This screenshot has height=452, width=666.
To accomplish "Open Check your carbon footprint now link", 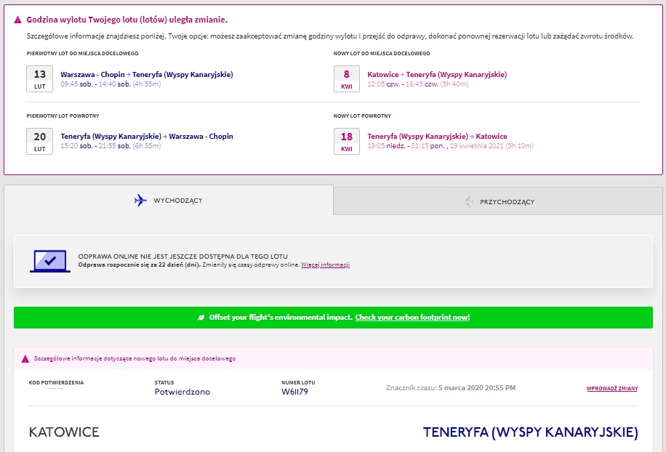I will (412, 317).
